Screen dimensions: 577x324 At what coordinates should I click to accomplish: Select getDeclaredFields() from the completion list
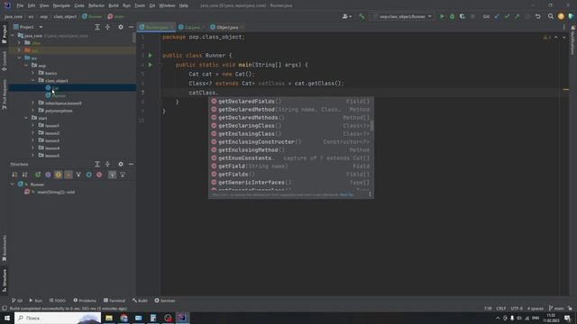pyautogui.click(x=290, y=102)
